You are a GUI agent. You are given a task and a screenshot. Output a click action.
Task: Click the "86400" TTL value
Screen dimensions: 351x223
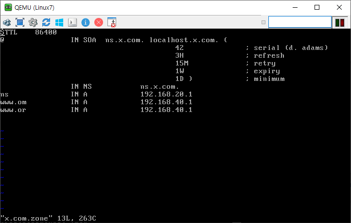pos(46,32)
